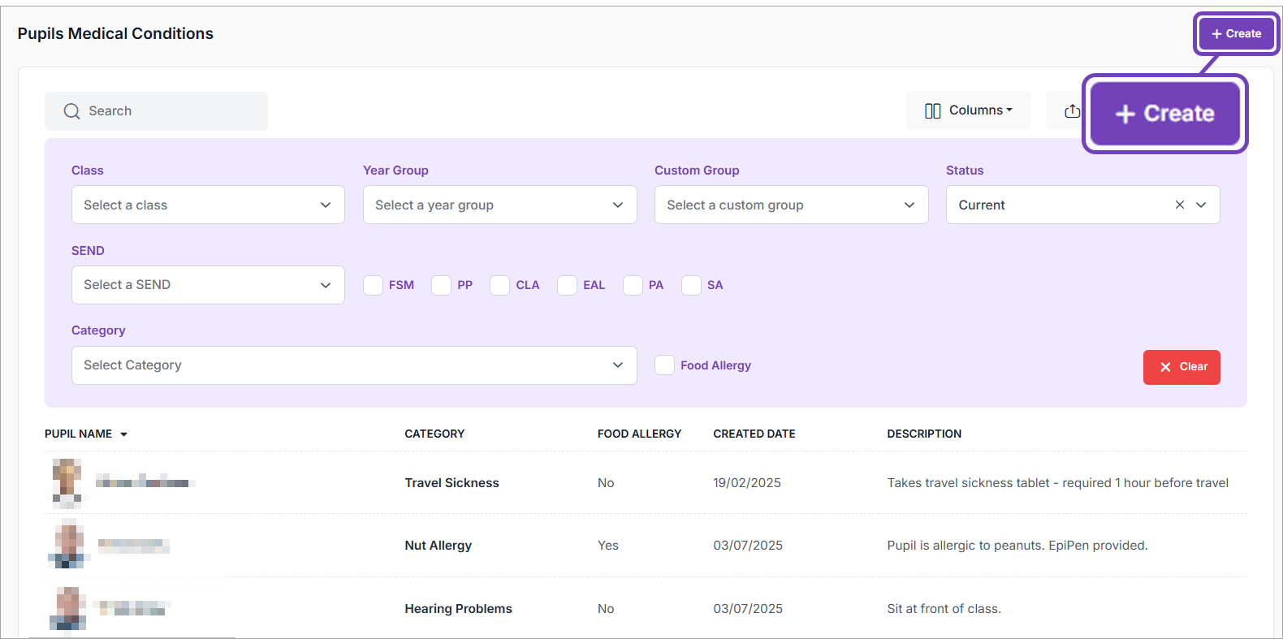Screen dimensions: 1283x639
Task: Expand the Select a class dropdown
Action: click(x=208, y=205)
